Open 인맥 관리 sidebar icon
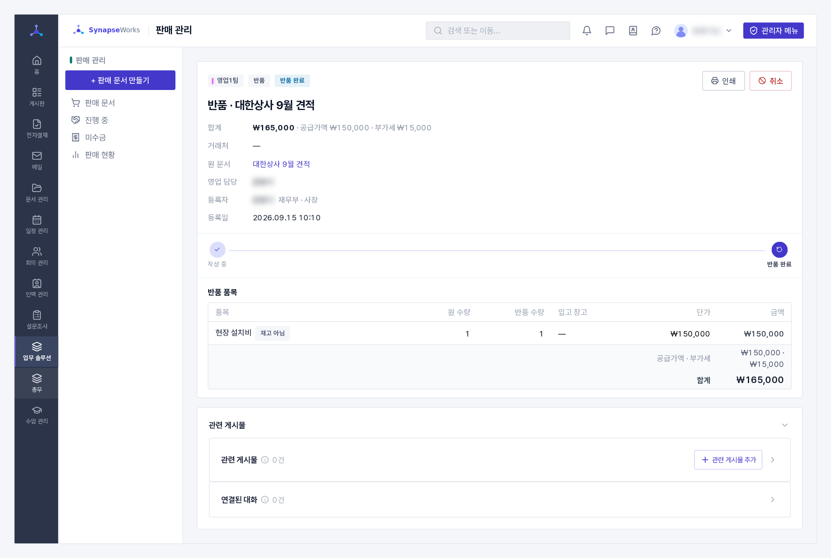 37,288
